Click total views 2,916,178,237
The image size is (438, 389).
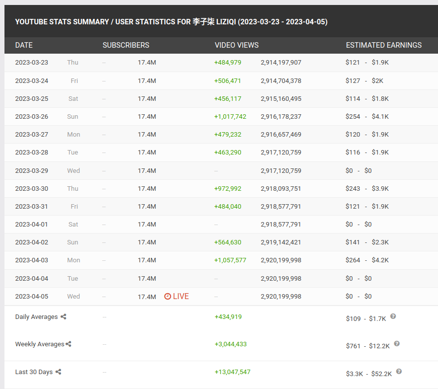[281, 117]
